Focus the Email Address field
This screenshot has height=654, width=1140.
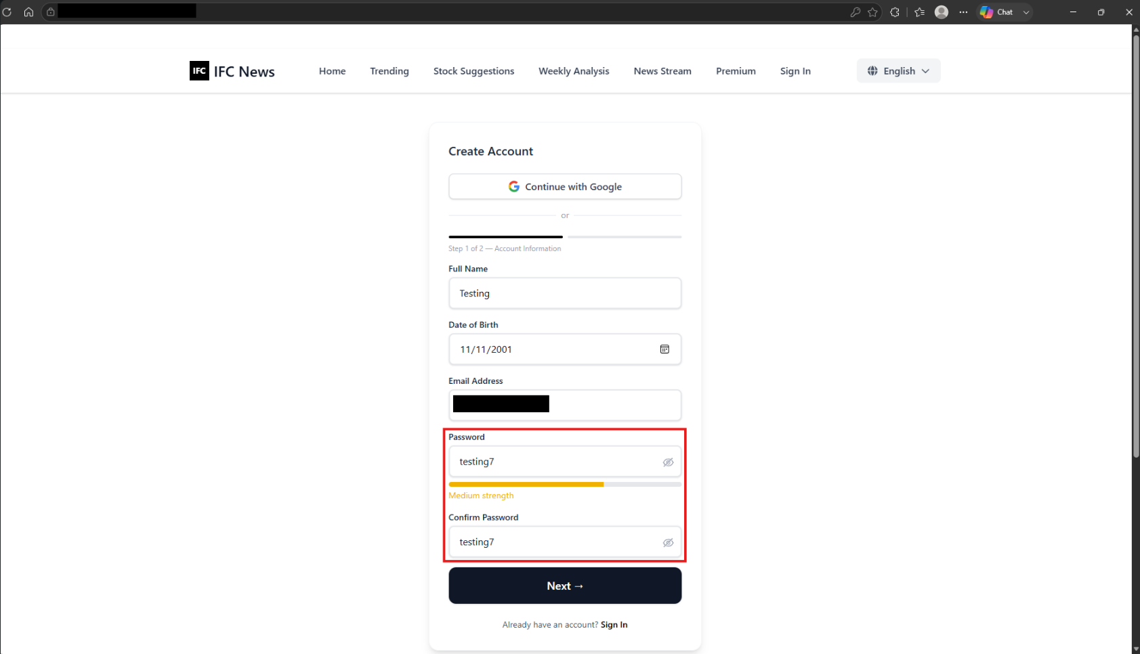click(565, 405)
